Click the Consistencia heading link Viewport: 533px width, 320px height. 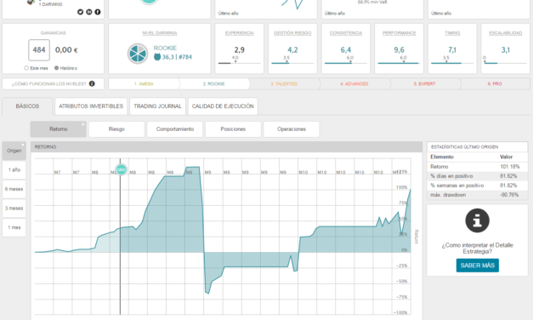click(346, 33)
